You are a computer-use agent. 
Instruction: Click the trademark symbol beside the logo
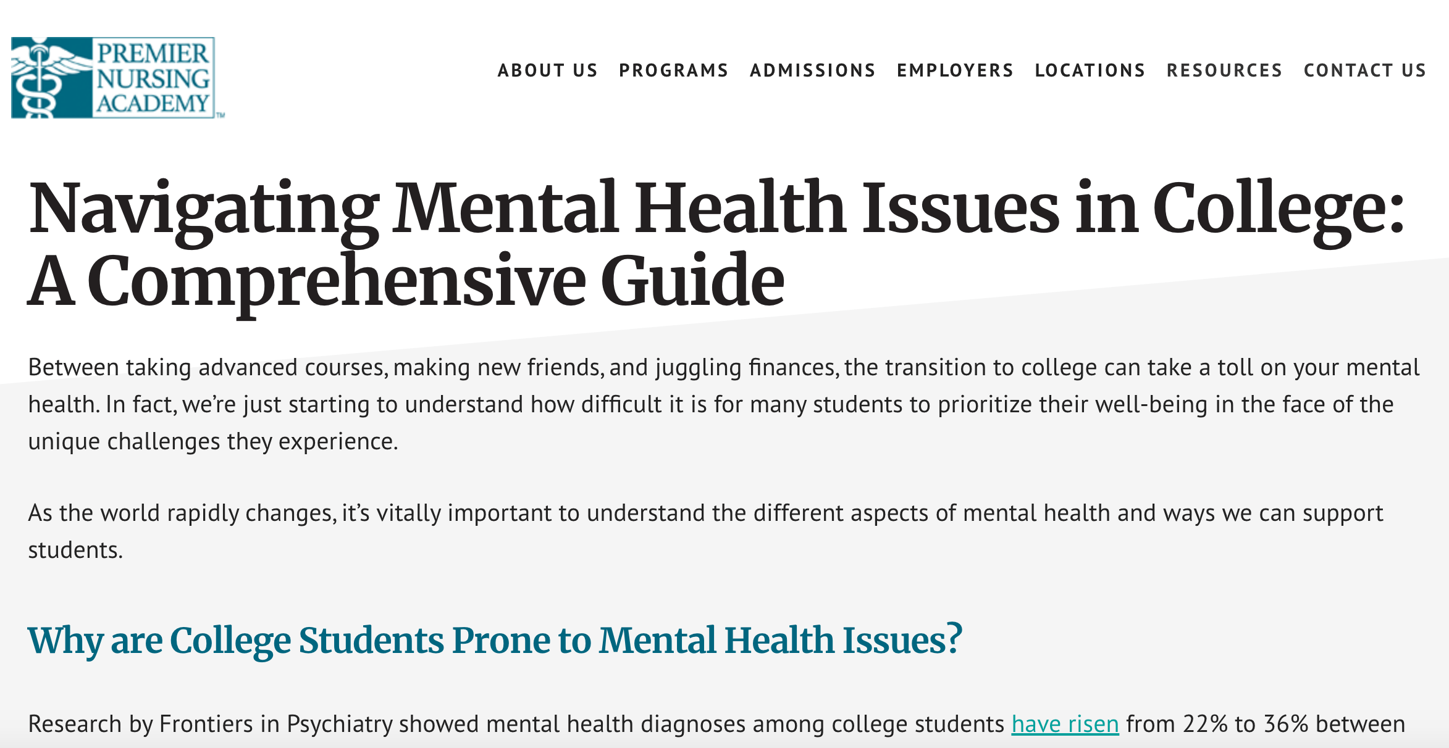point(220,115)
